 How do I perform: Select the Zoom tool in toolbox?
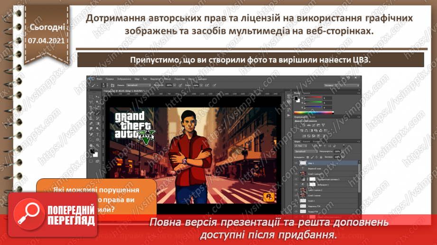tap(98, 145)
